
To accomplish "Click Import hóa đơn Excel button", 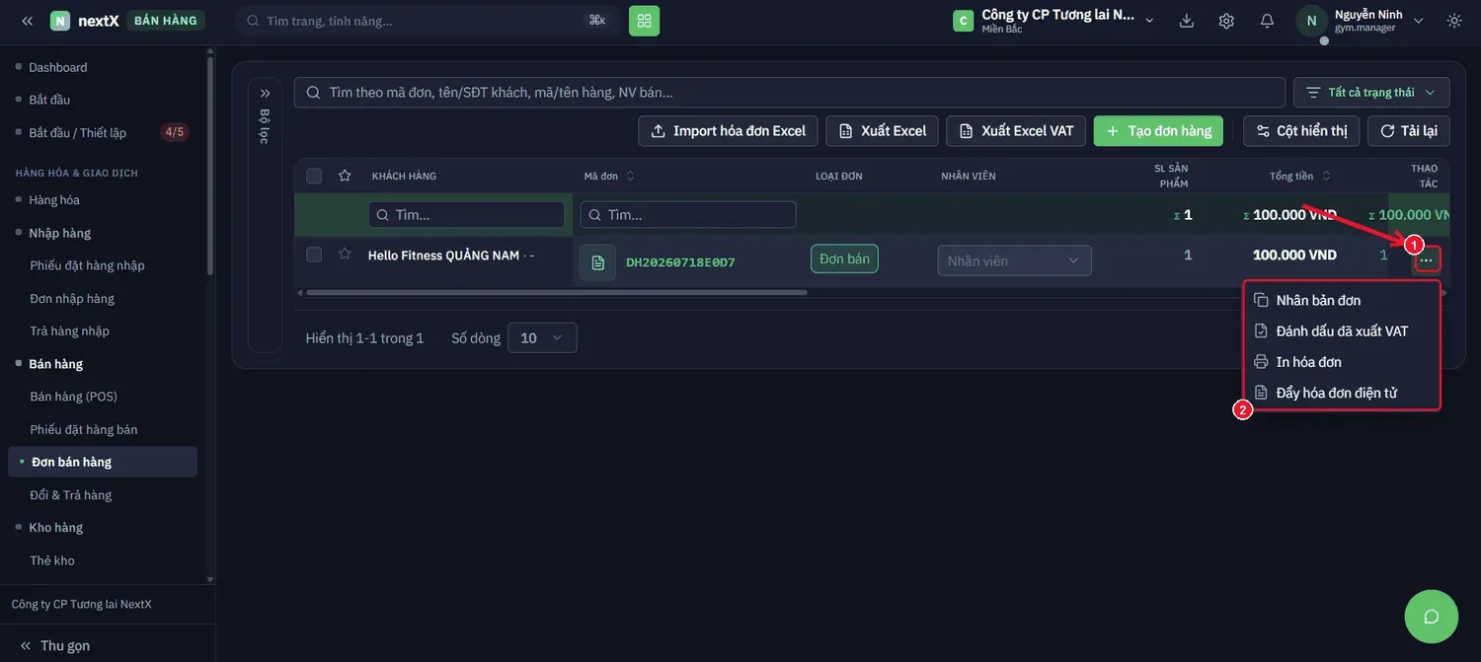I will point(729,130).
